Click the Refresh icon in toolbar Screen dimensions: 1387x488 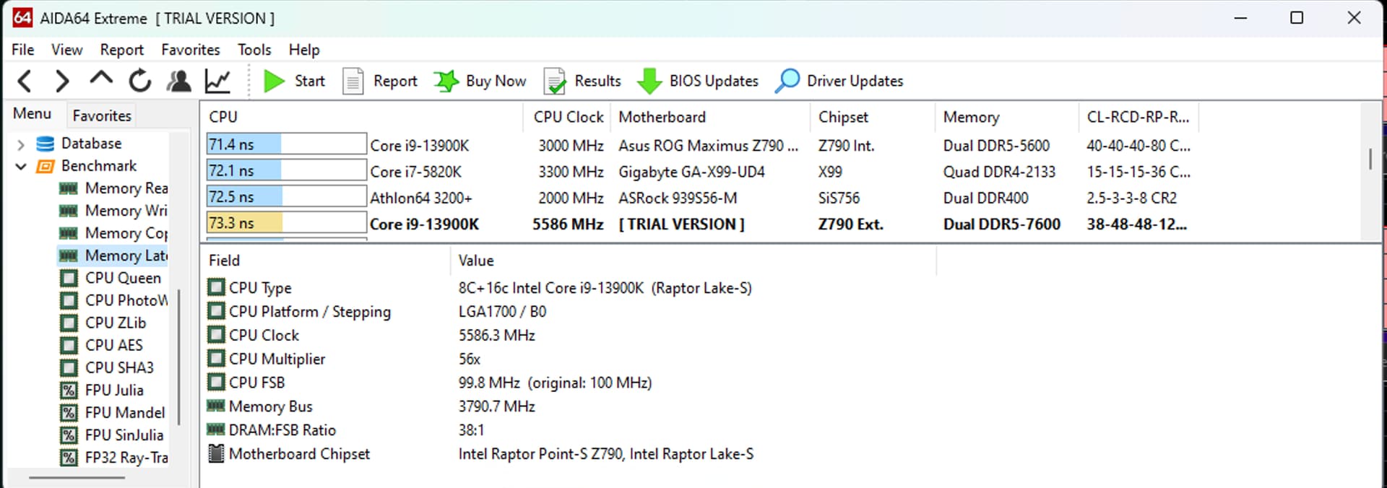140,81
